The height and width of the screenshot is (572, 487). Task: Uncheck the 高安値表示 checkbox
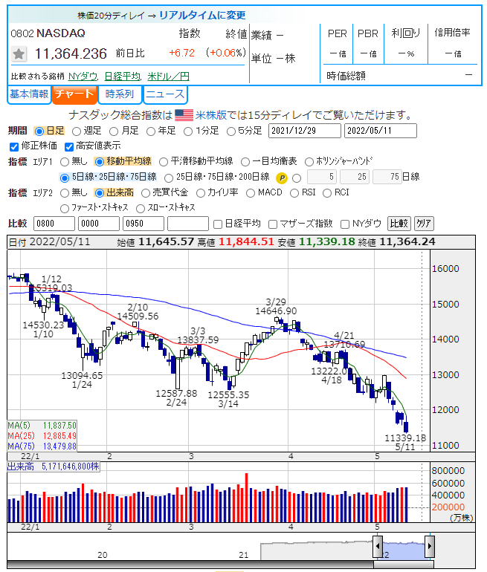click(70, 146)
